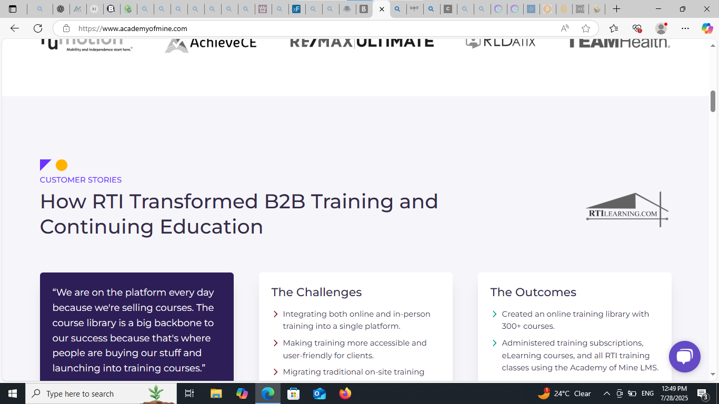The image size is (719, 404).
Task: Switch to the gray C icon tab
Action: pyautogui.click(x=448, y=9)
